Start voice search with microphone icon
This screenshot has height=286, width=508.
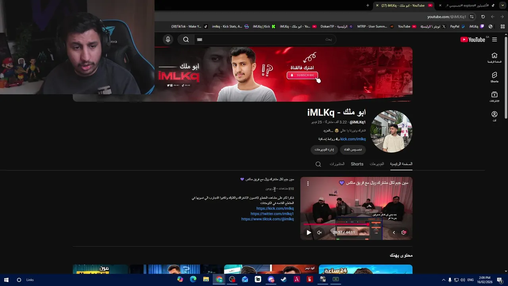coord(168,39)
